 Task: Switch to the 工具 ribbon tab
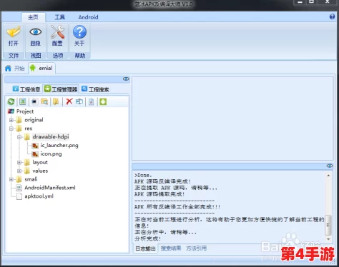tap(59, 17)
